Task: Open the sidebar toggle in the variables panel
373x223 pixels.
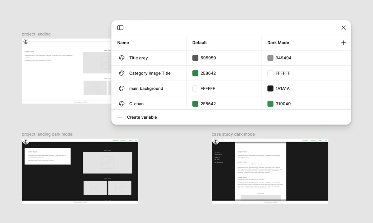Action: coord(120,28)
